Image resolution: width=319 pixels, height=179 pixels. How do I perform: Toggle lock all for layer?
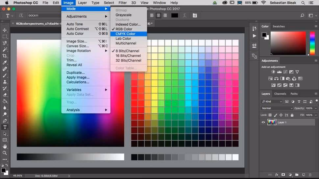(292, 115)
